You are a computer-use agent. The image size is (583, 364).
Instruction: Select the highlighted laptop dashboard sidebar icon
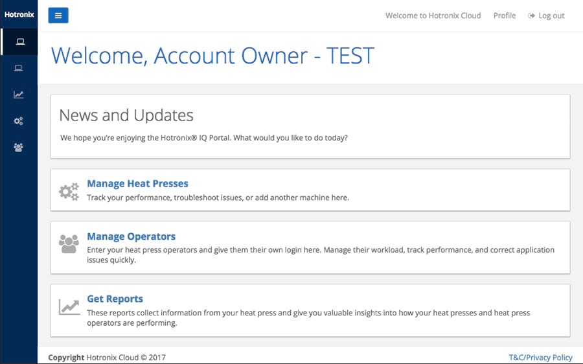click(19, 42)
